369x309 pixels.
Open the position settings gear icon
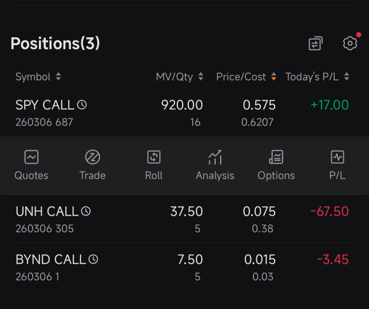coord(350,43)
